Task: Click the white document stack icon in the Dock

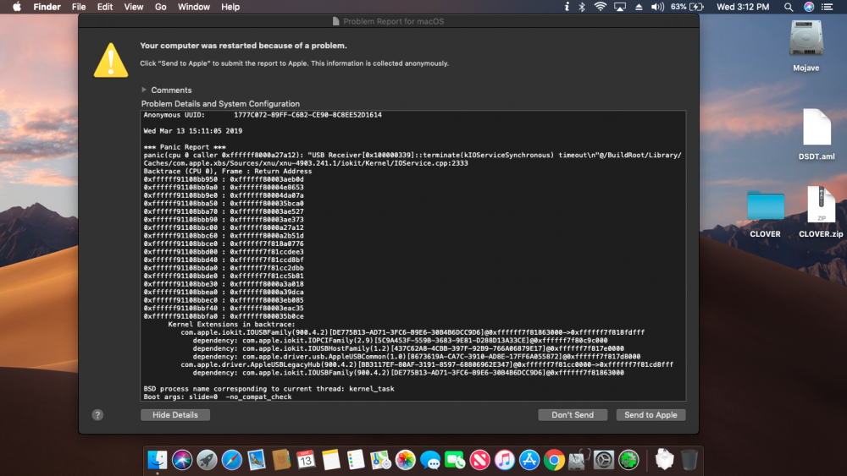Action: pos(664,460)
